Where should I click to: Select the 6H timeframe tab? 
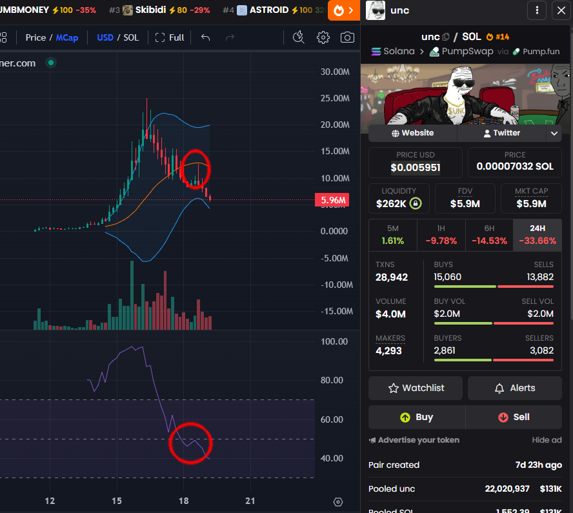(x=489, y=235)
